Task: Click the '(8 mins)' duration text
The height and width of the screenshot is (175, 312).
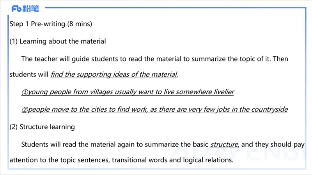Action: [x=80, y=24]
